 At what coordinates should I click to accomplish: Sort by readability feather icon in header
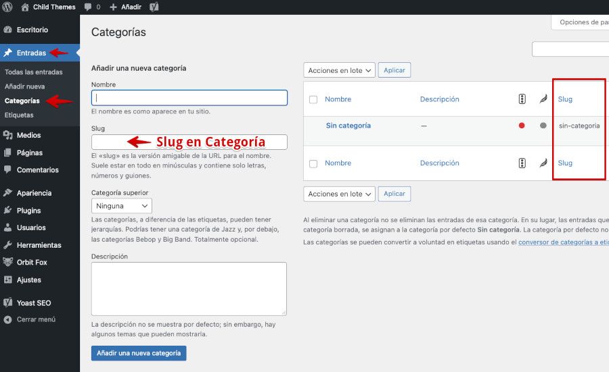click(543, 99)
